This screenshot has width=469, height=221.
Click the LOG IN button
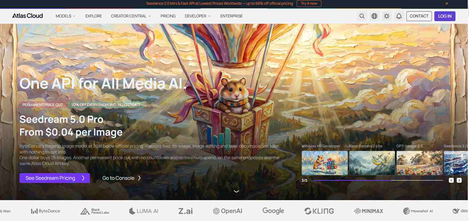pos(445,16)
